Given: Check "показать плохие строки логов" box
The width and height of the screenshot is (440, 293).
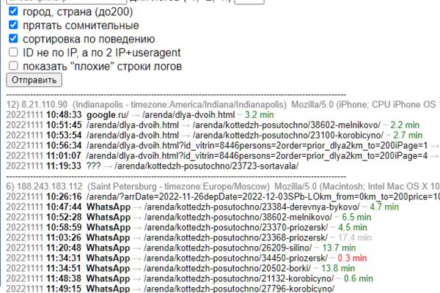Looking at the screenshot, I should [x=13, y=66].
